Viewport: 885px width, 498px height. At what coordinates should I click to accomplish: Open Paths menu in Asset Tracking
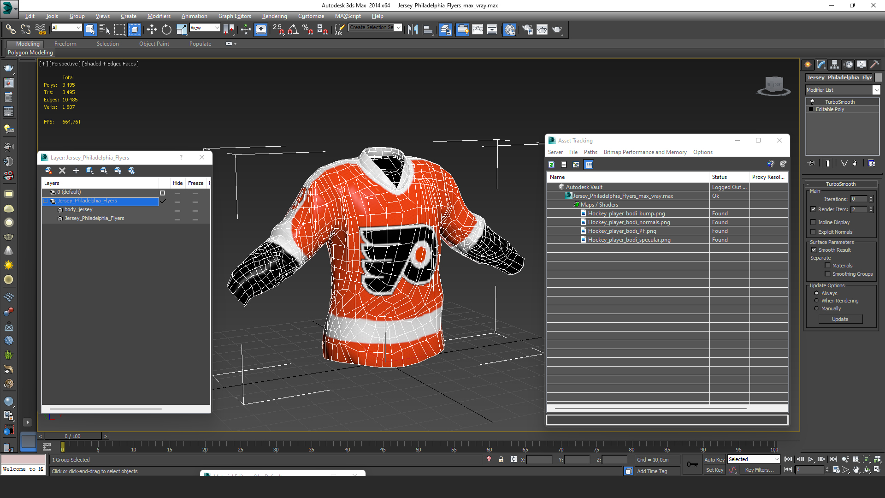pyautogui.click(x=590, y=152)
